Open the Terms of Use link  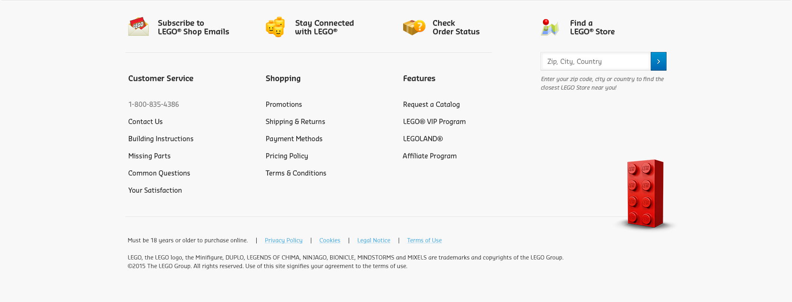(424, 240)
